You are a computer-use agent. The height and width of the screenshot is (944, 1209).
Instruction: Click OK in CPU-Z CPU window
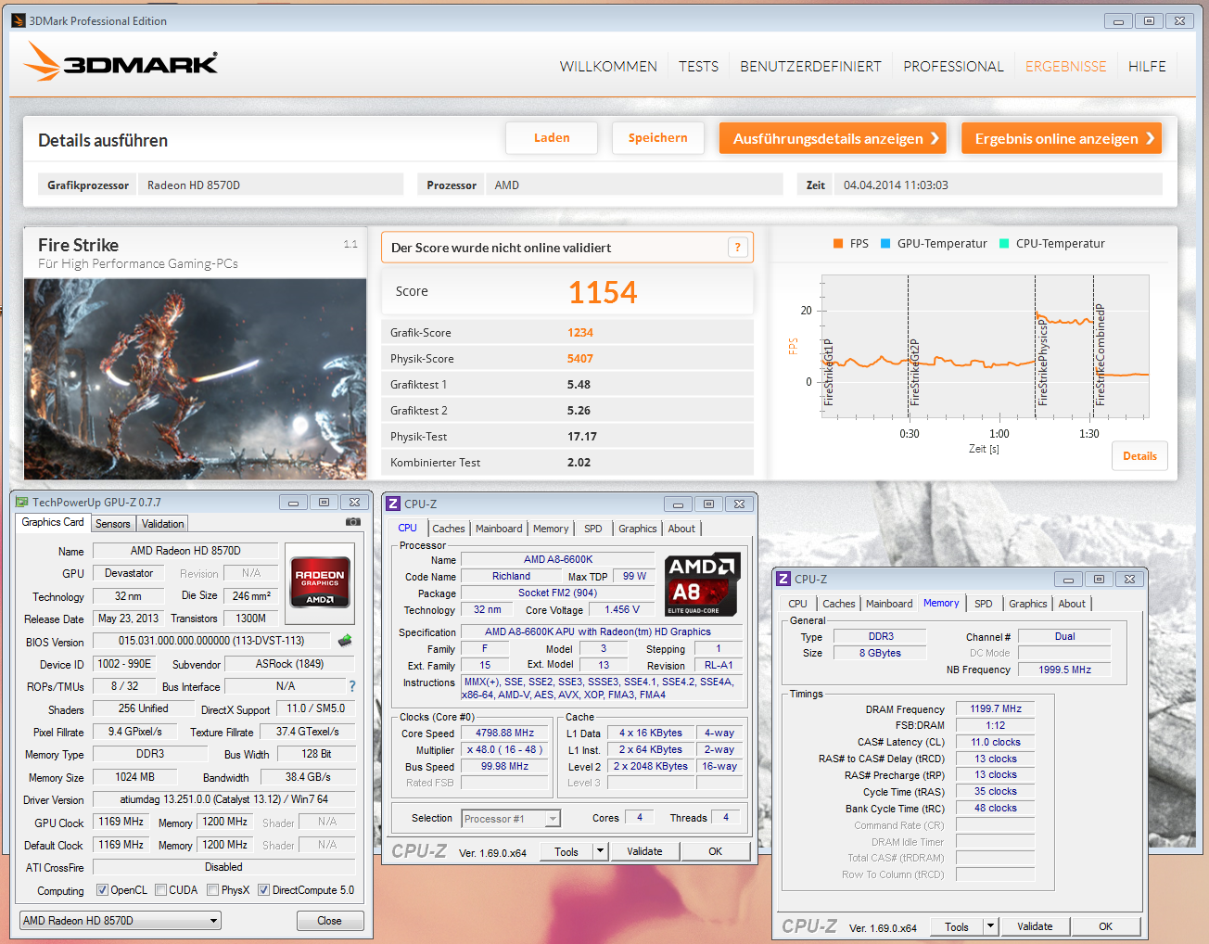[x=716, y=851]
